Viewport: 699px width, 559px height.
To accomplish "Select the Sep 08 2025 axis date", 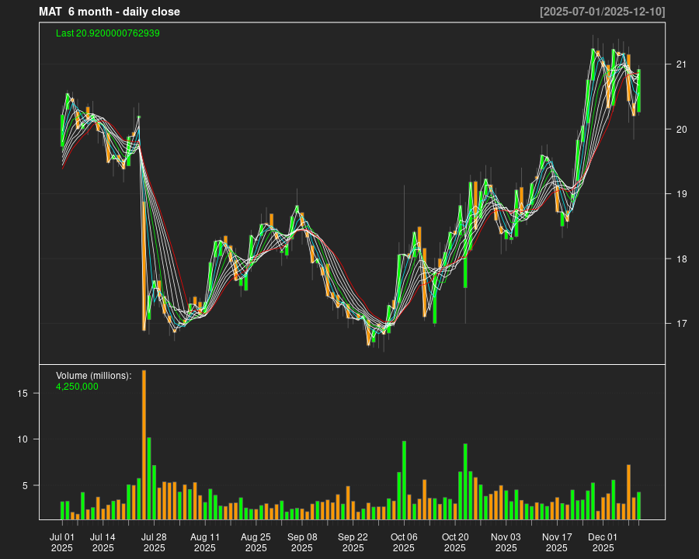I will 302,542.
